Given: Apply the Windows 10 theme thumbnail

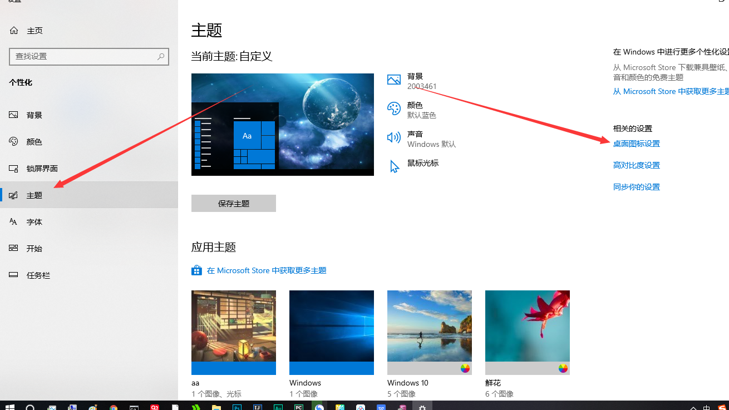Looking at the screenshot, I should pos(430,333).
